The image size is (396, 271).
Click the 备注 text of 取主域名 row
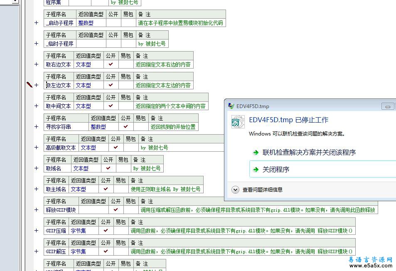pyautogui.click(x=165, y=189)
